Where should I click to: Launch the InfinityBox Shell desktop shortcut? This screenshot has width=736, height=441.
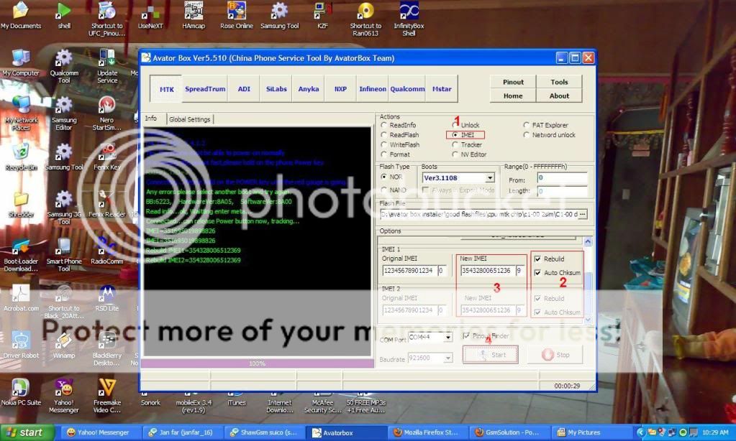point(409,12)
